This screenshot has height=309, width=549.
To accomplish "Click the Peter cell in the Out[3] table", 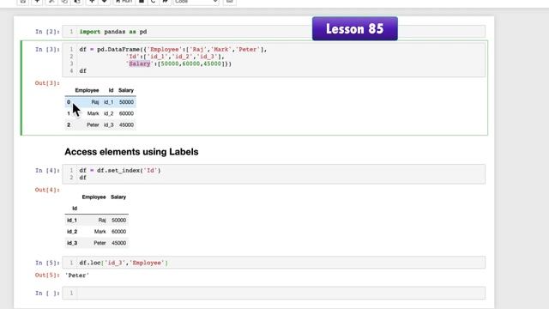I will pyautogui.click(x=93, y=124).
